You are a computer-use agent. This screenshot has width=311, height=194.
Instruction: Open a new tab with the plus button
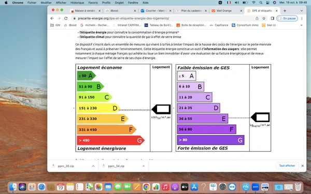(x=285, y=11)
